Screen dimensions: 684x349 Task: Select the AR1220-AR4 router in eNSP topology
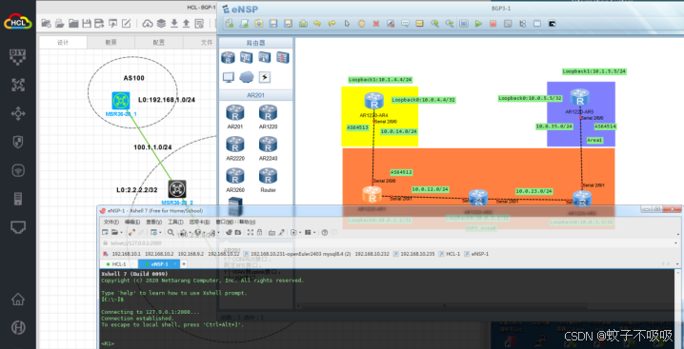(373, 101)
